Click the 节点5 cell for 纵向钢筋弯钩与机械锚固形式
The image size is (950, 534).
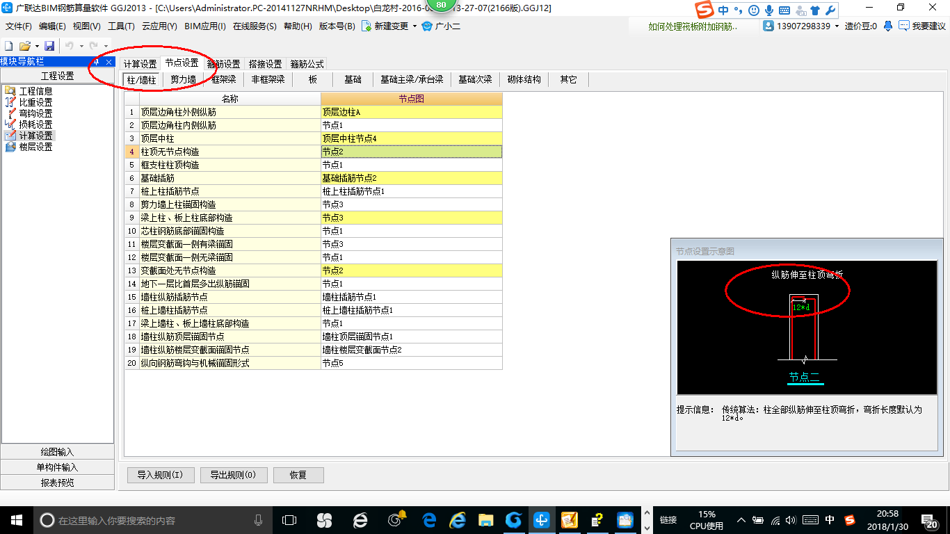coord(412,363)
